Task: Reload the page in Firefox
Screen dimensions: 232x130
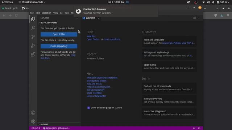Action: [16, 15]
